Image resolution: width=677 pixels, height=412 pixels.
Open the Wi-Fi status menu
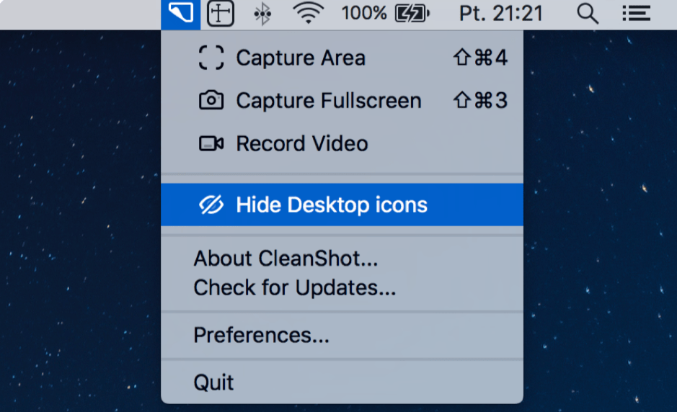click(309, 13)
